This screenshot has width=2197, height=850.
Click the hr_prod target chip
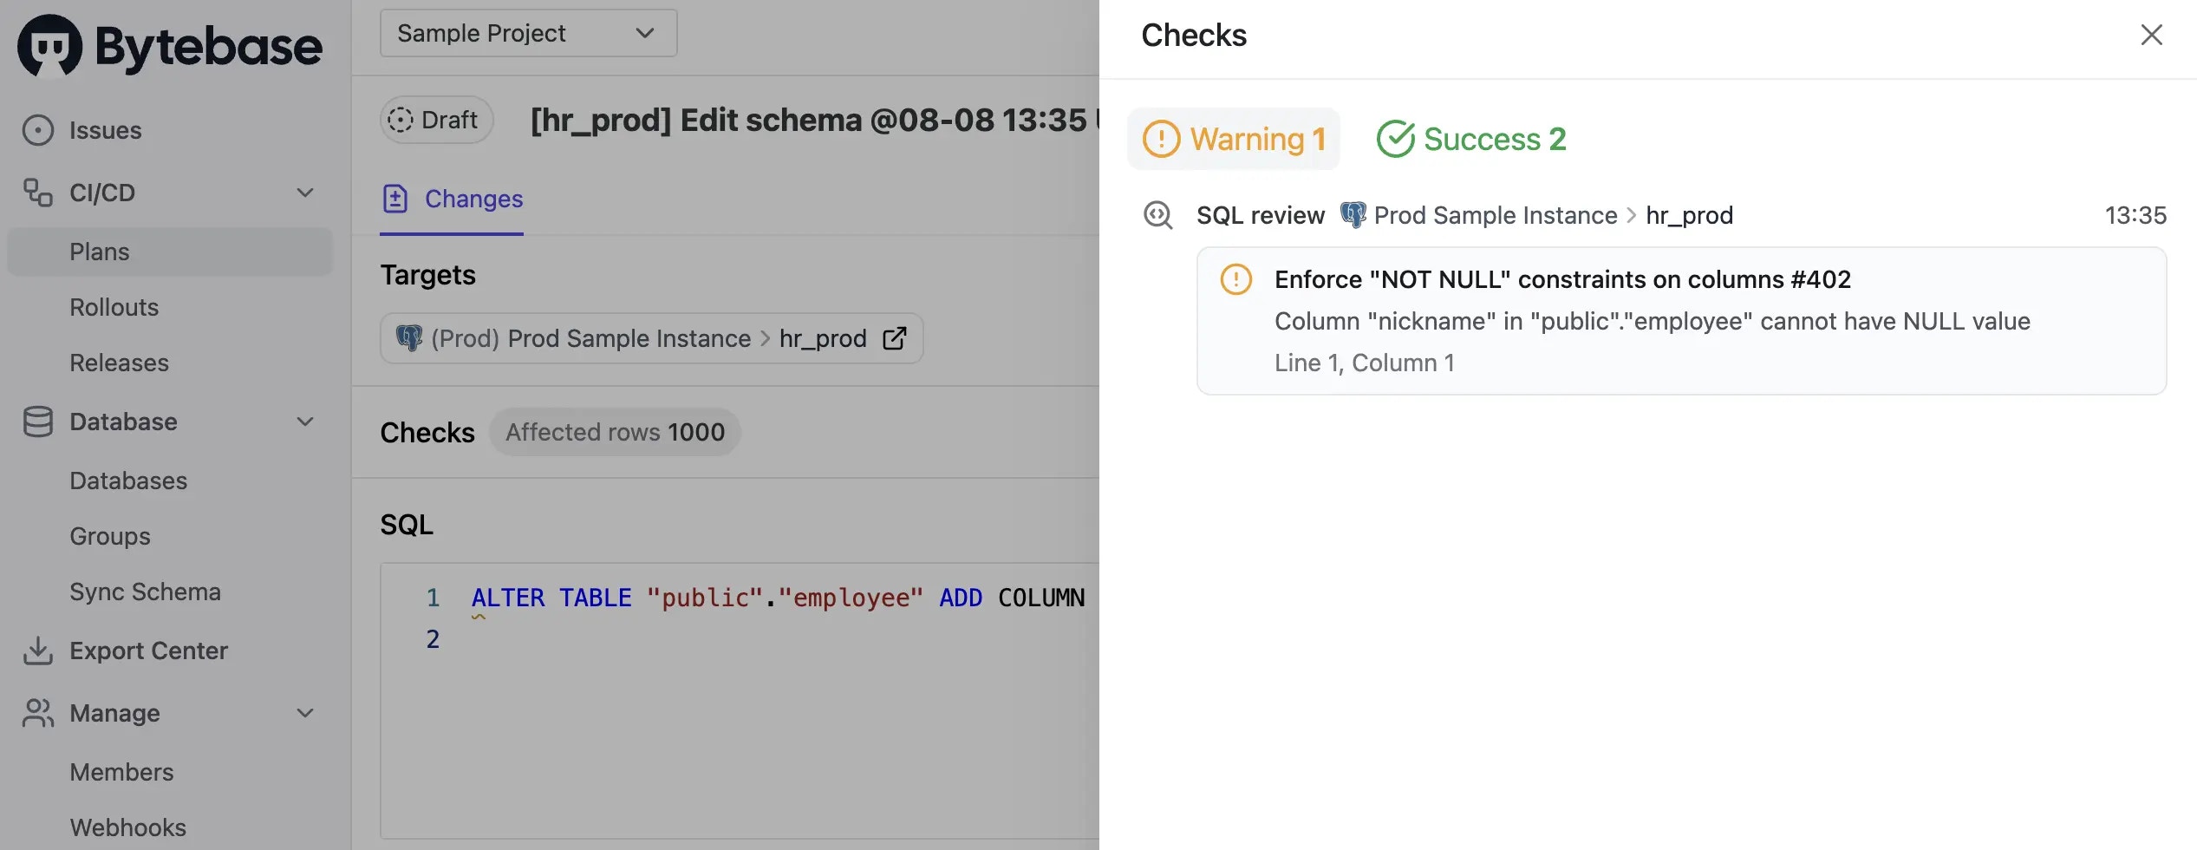651,338
